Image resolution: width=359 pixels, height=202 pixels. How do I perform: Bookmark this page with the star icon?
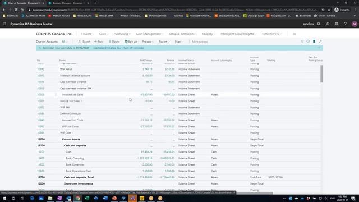point(329,10)
